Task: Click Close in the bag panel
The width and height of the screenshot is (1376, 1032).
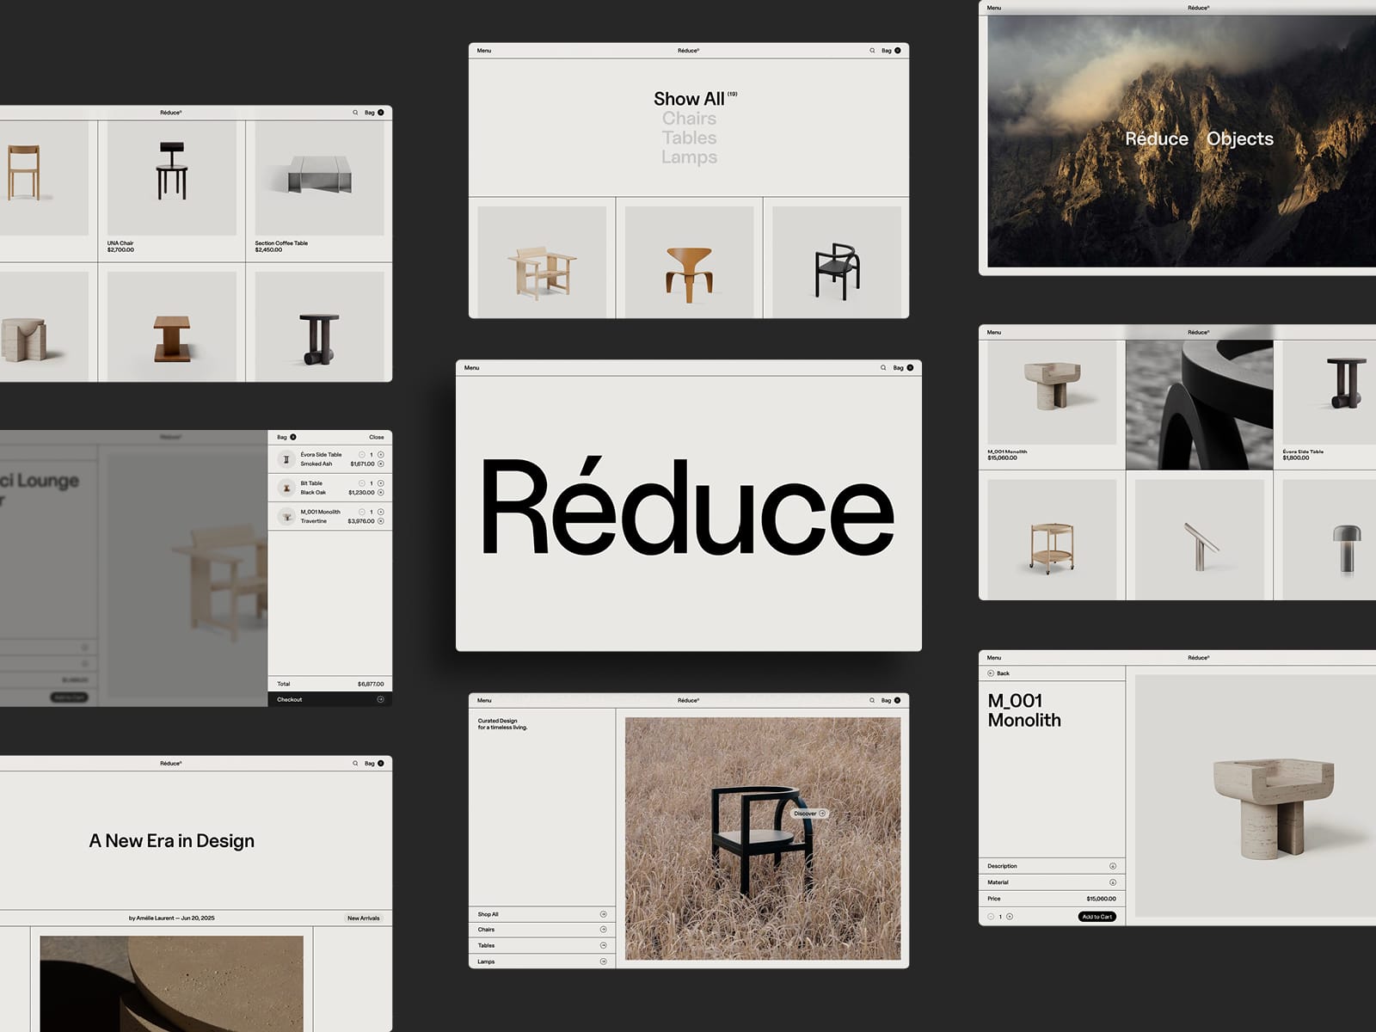Action: (377, 437)
